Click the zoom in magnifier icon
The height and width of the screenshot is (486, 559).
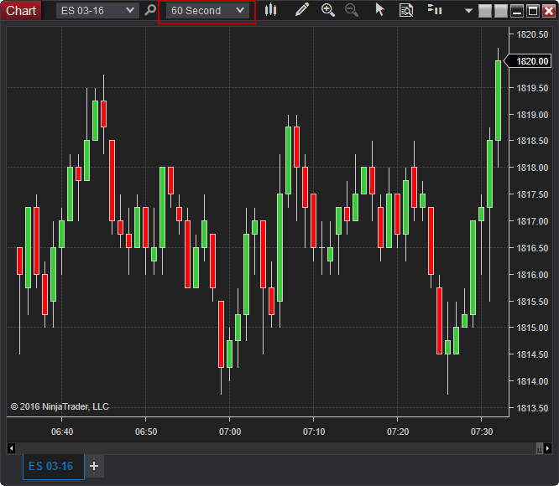[x=327, y=10]
